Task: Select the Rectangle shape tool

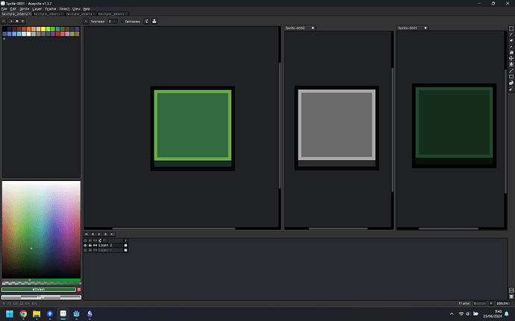Action: click(x=511, y=77)
